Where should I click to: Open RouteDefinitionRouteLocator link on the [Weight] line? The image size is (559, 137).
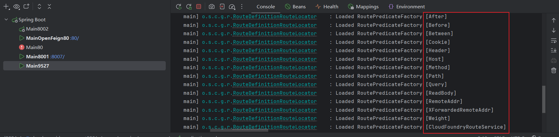[x=275, y=118]
